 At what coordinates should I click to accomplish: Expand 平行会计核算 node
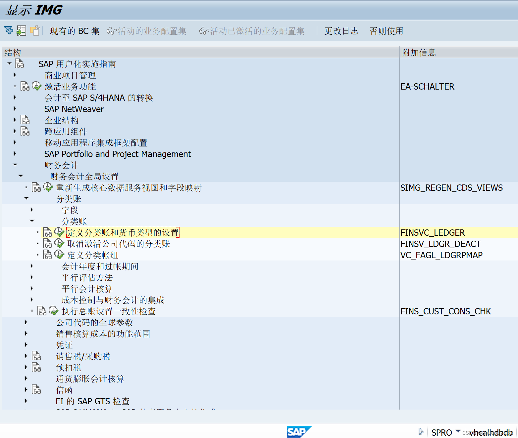click(x=31, y=289)
